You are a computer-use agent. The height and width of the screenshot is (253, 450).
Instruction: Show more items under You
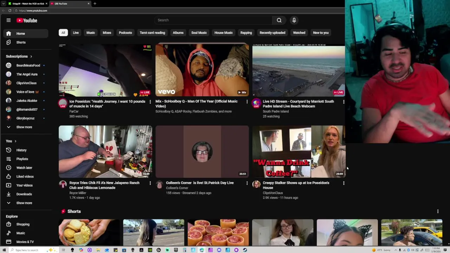(x=25, y=203)
